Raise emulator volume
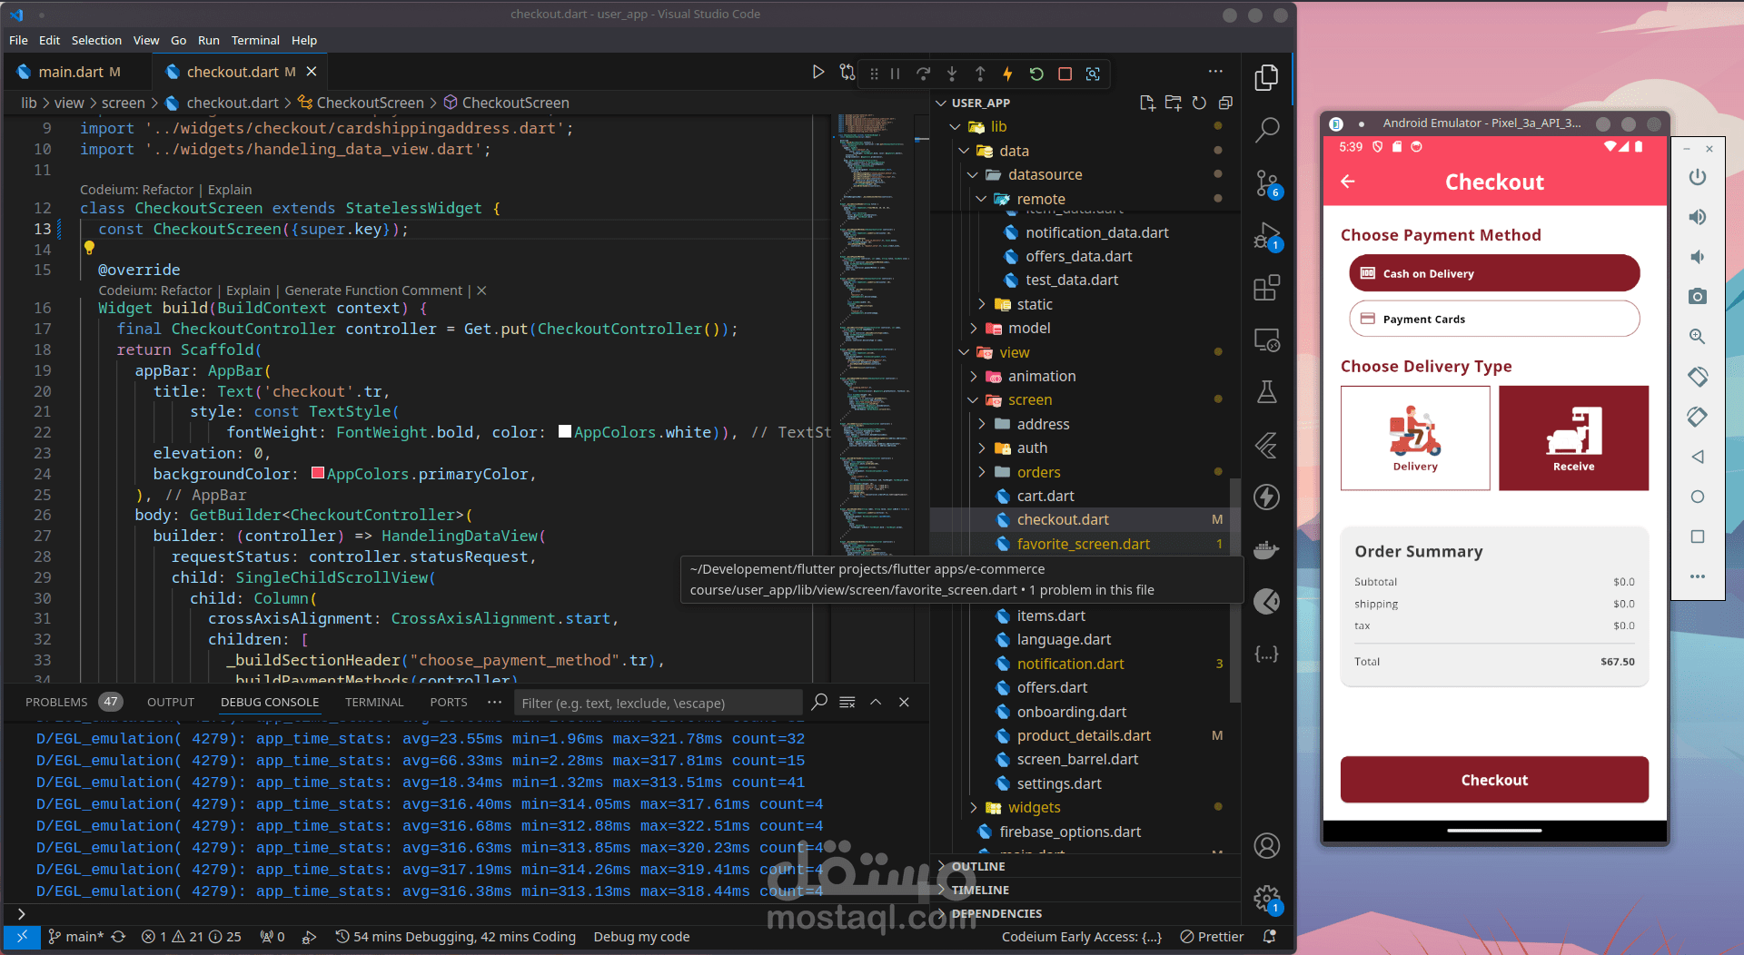 (x=1697, y=217)
